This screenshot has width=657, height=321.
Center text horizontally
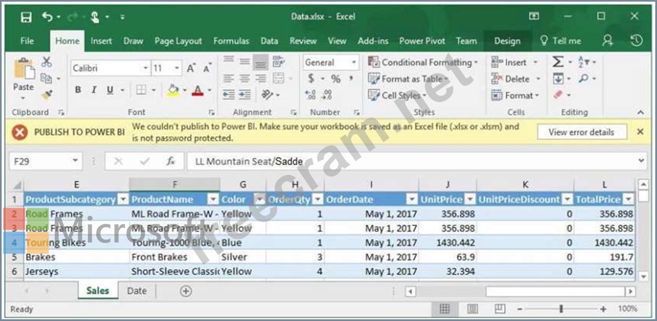tap(244, 79)
